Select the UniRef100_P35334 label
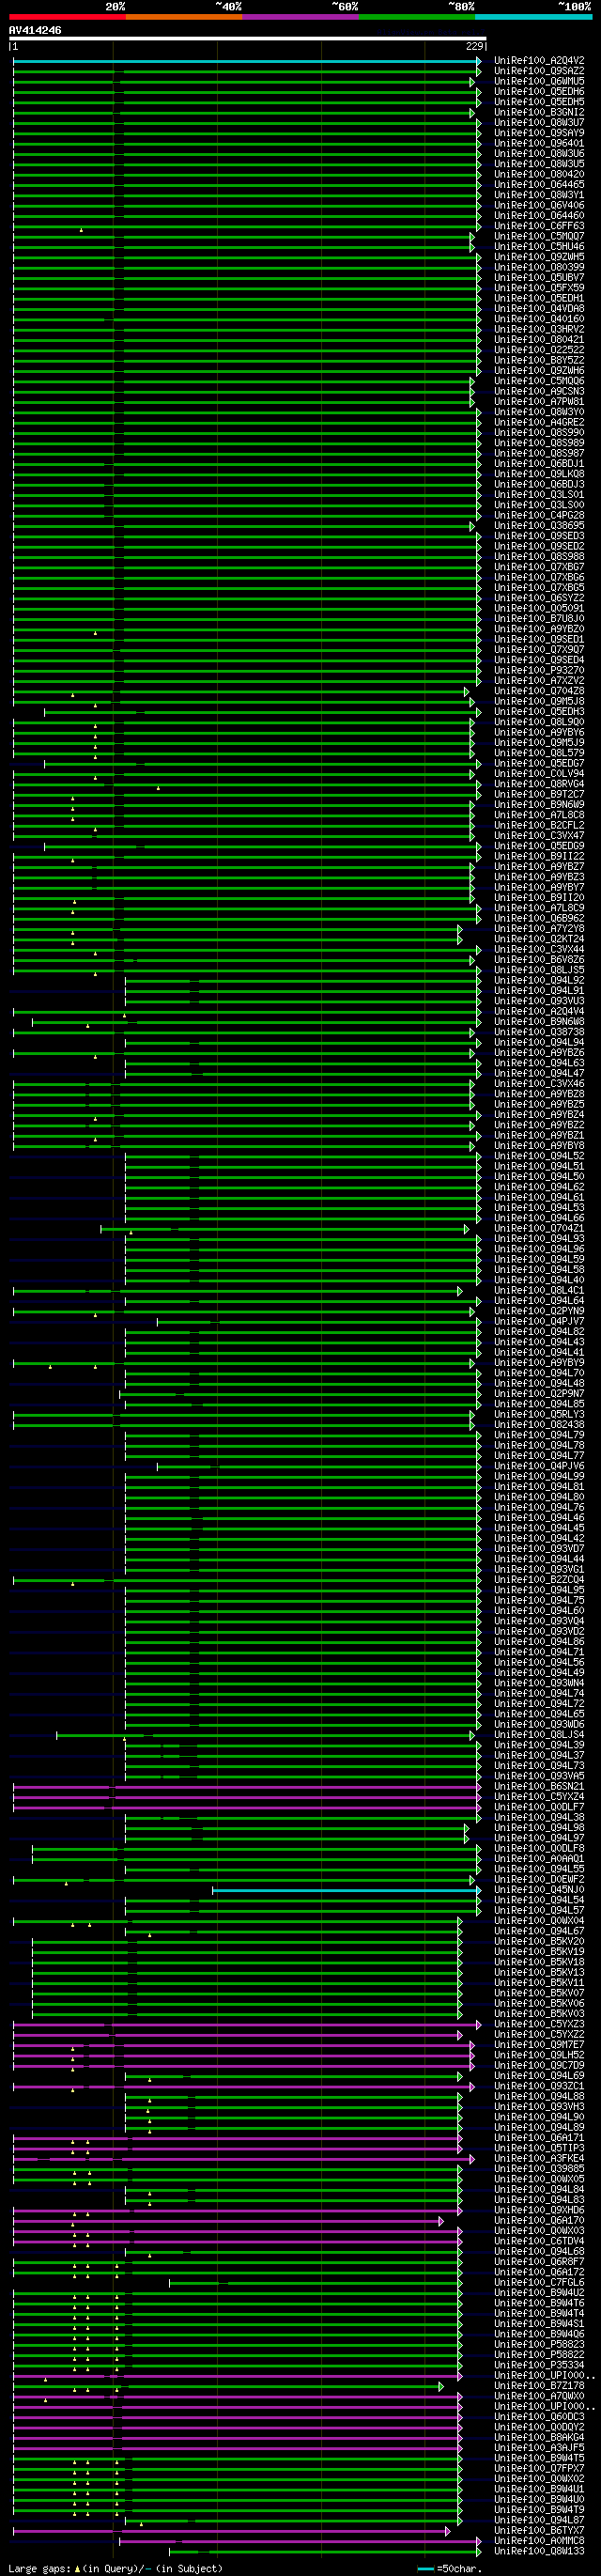The image size is (601, 2576). (539, 2366)
